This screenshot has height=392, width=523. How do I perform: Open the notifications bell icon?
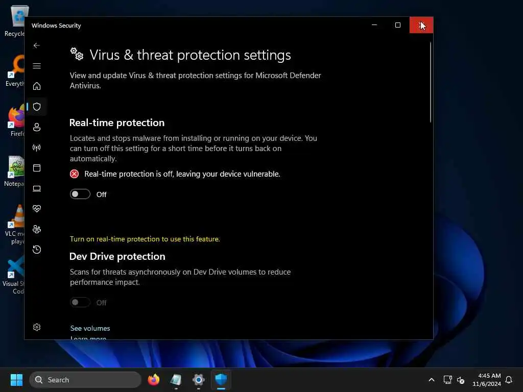coord(509,380)
